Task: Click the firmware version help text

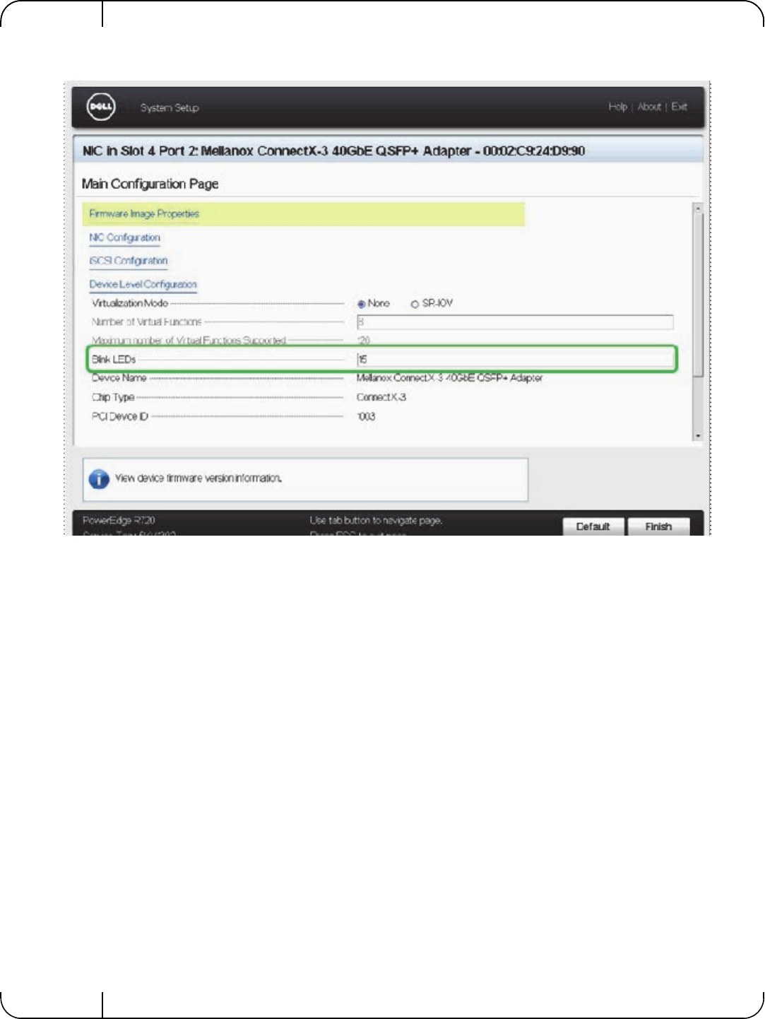Action: point(198,478)
